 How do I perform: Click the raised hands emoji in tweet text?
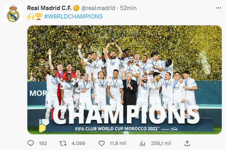click(31, 16)
